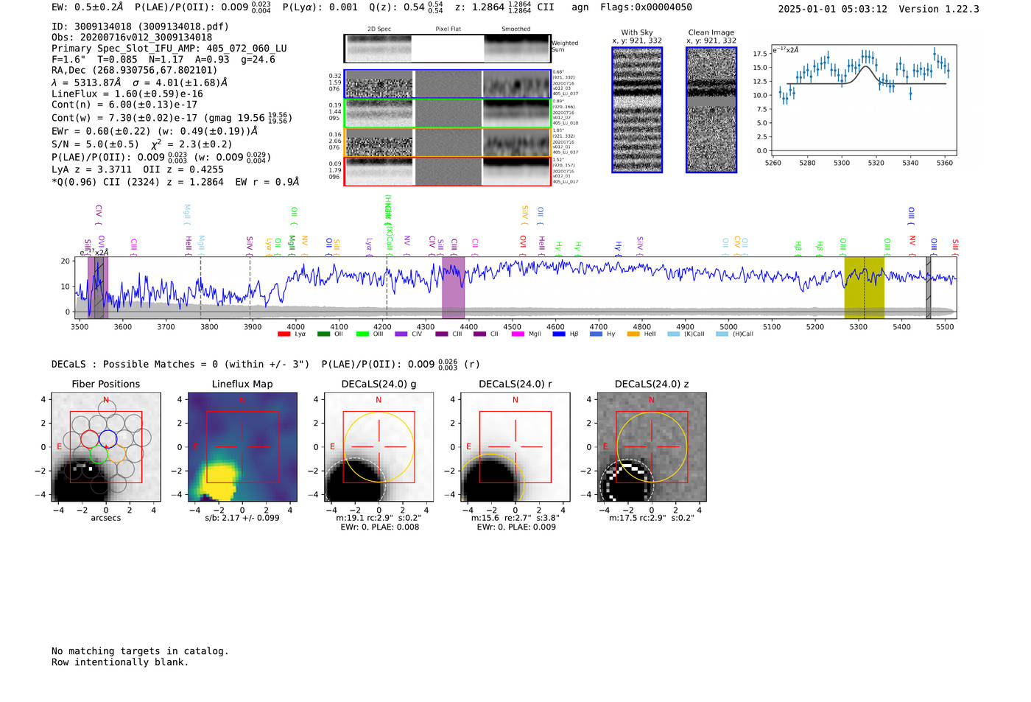
Task: Click the red fiber circle in Fiber Positions
Action: (88, 438)
